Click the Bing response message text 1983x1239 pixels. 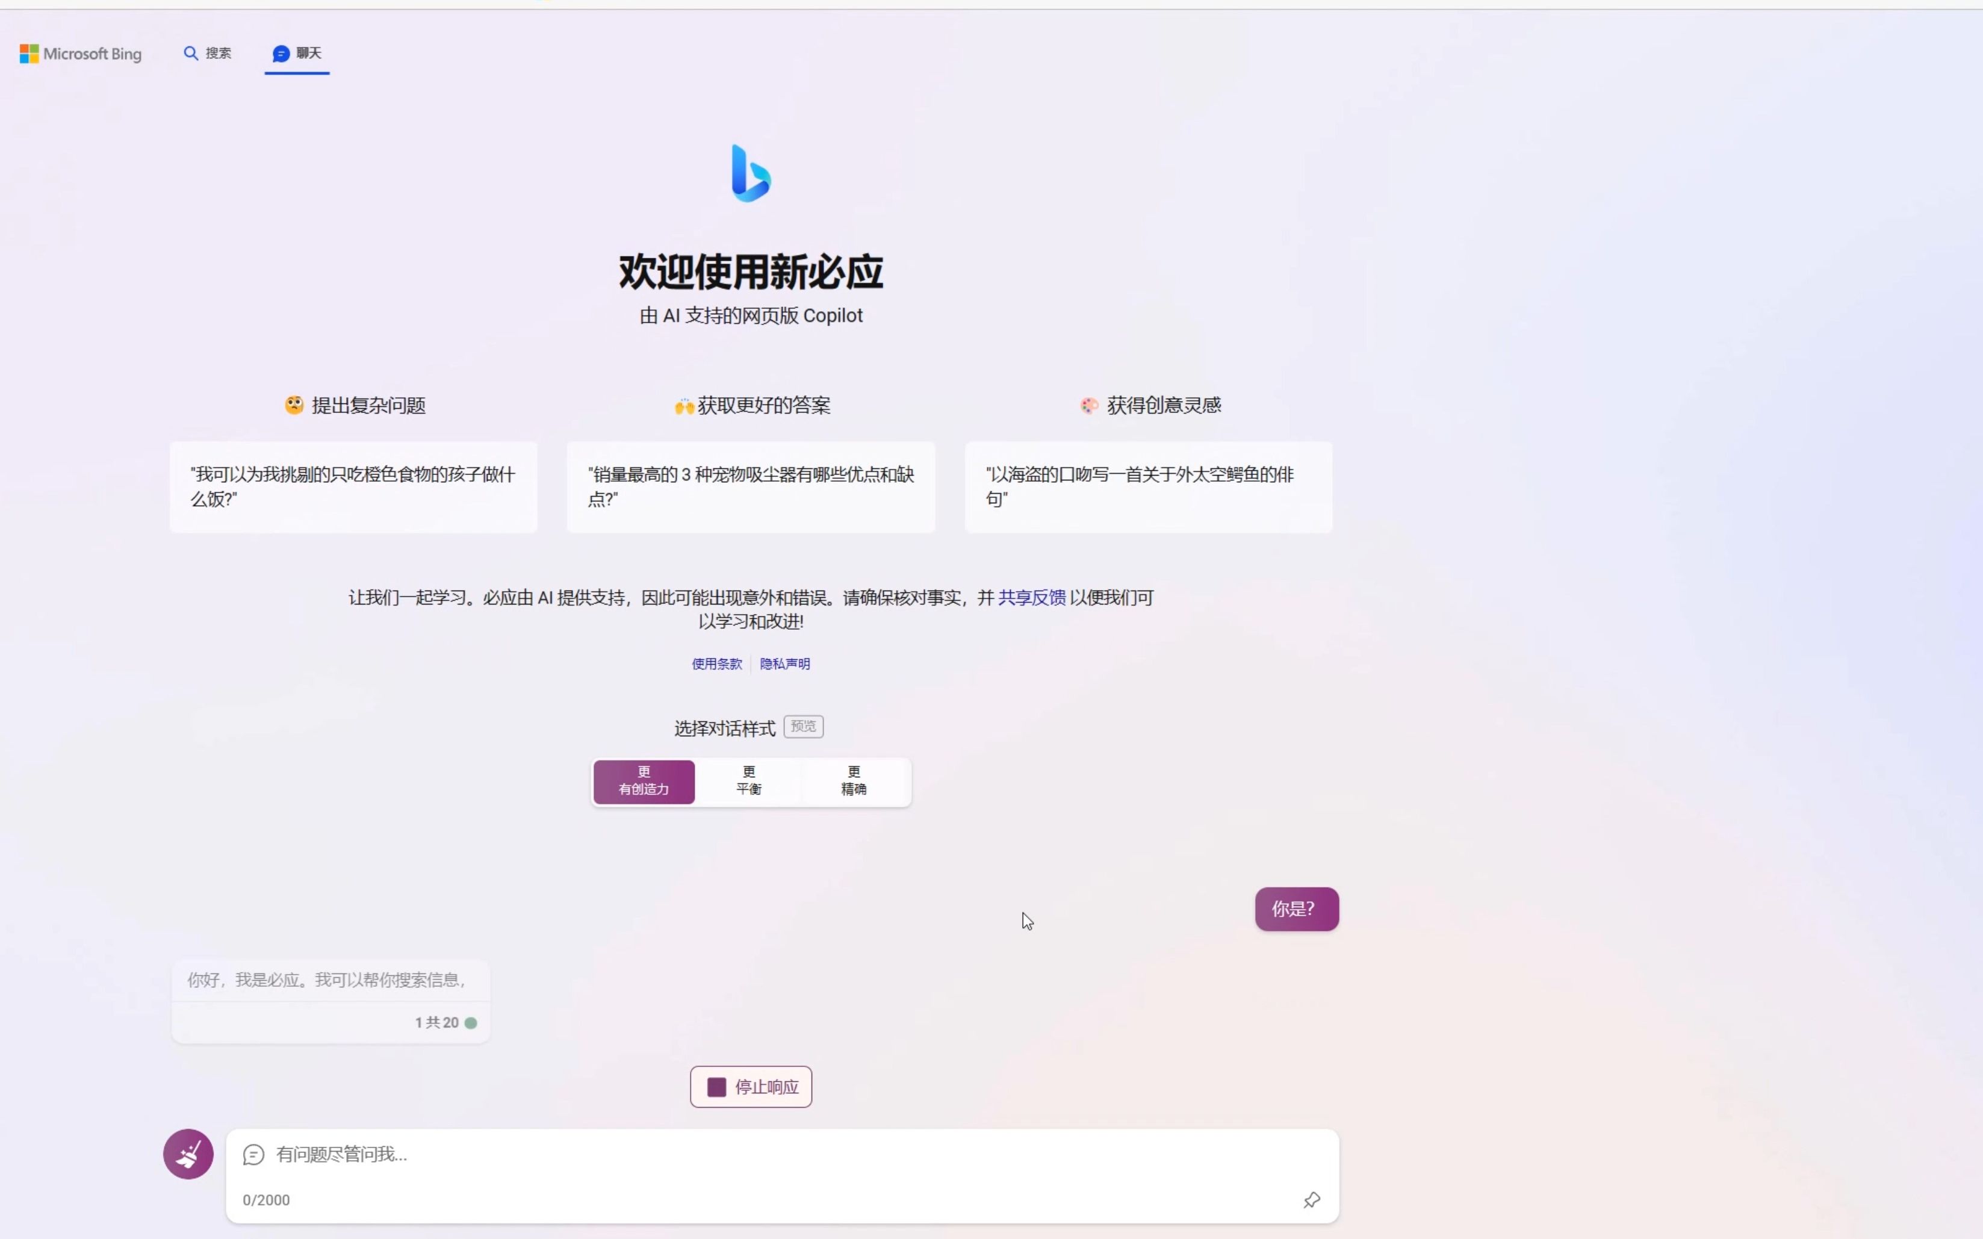tap(326, 980)
